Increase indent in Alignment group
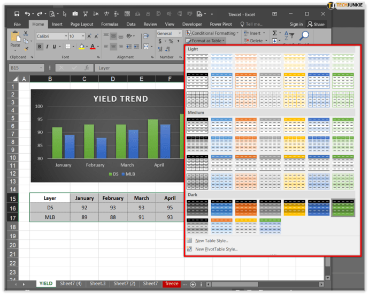This screenshot has width=369, height=295. 136,47
